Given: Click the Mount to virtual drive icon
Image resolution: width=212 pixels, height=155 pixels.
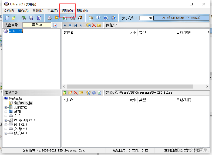Looking at the screenshot, I should tap(65, 18).
